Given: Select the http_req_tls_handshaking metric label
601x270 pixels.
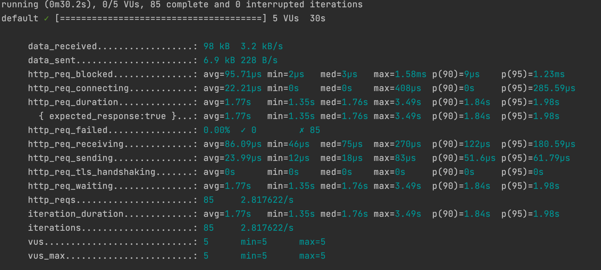Looking at the screenshot, I should point(91,172).
